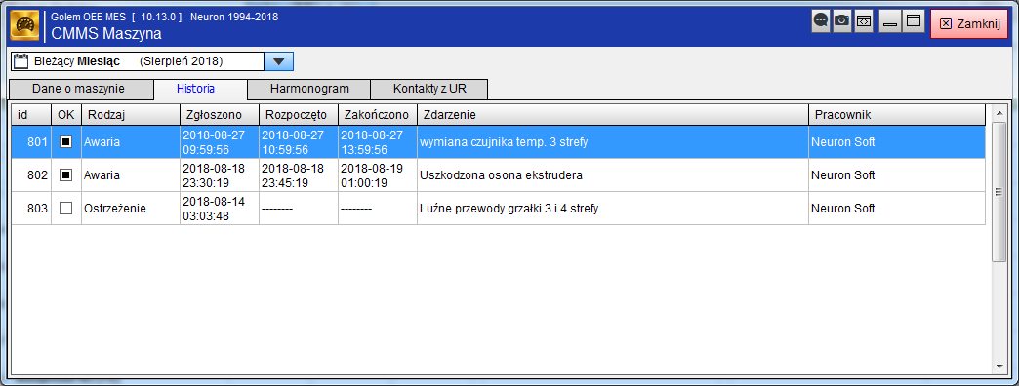Sort by the Zdarzenie column header

click(613, 115)
